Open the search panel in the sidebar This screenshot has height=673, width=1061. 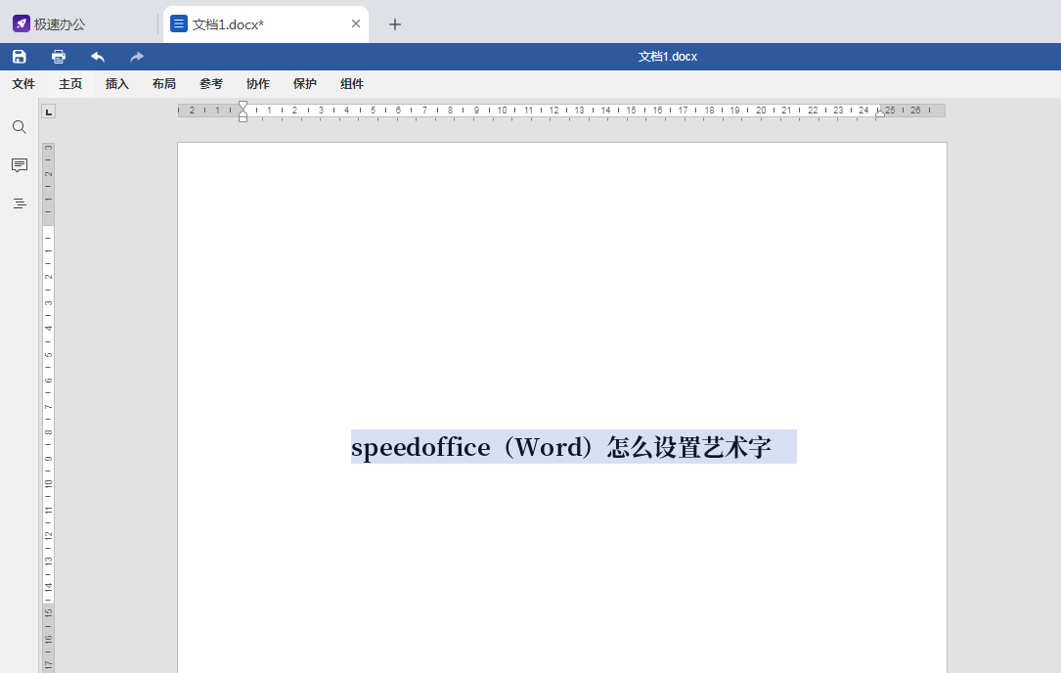tap(20, 127)
